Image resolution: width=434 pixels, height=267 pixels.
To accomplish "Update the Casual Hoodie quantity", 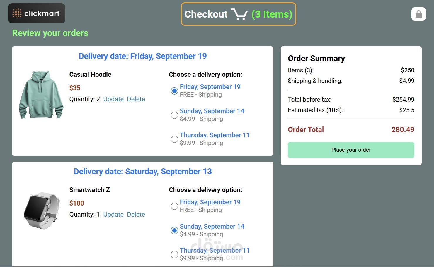I will [x=113, y=99].
